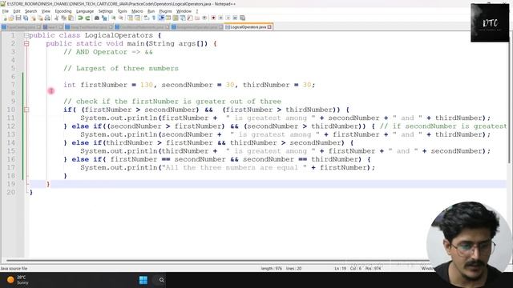Create a new file with the New icon
This screenshot has height=288, width=513.
(5, 18)
